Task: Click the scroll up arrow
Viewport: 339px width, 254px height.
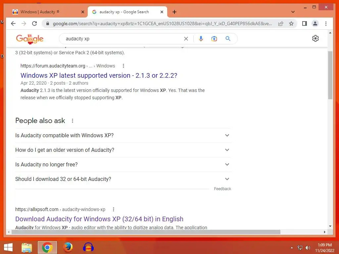Action: coord(330,33)
